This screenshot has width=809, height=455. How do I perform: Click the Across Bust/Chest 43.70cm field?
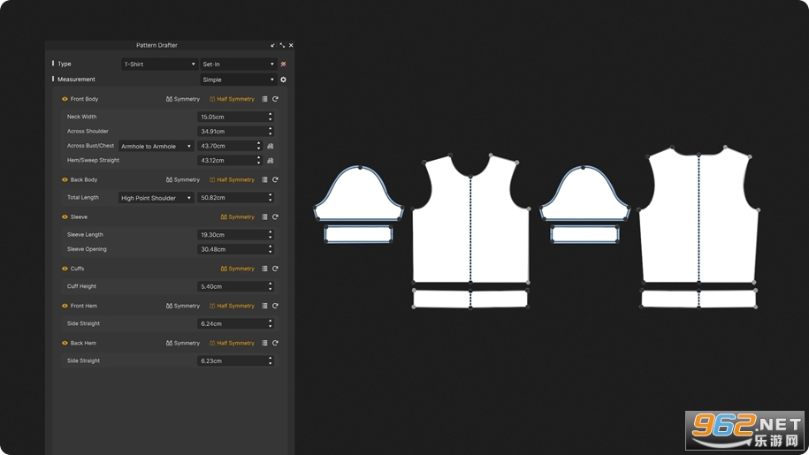pos(230,146)
